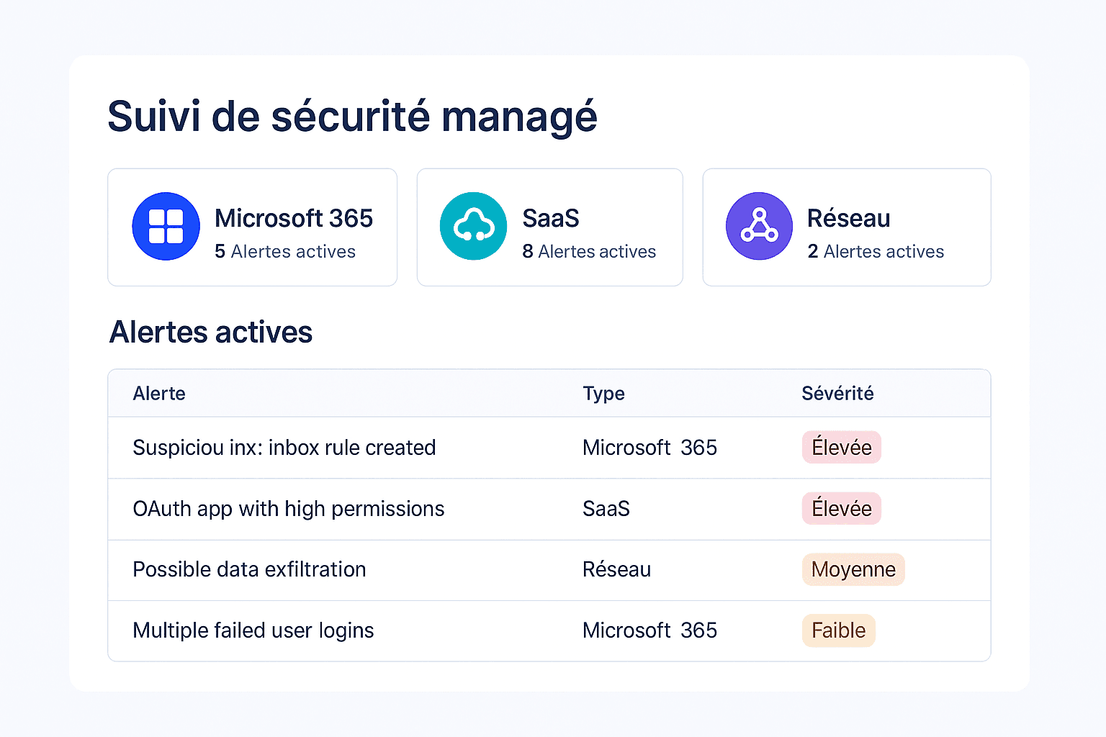Click the teal cloud security icon
The width and height of the screenshot is (1106, 737).
(473, 226)
